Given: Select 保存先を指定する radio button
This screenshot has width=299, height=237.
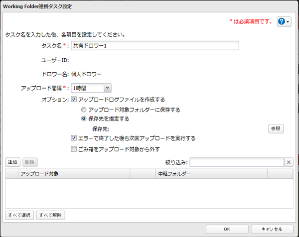Looking at the screenshot, I should coord(84,118).
